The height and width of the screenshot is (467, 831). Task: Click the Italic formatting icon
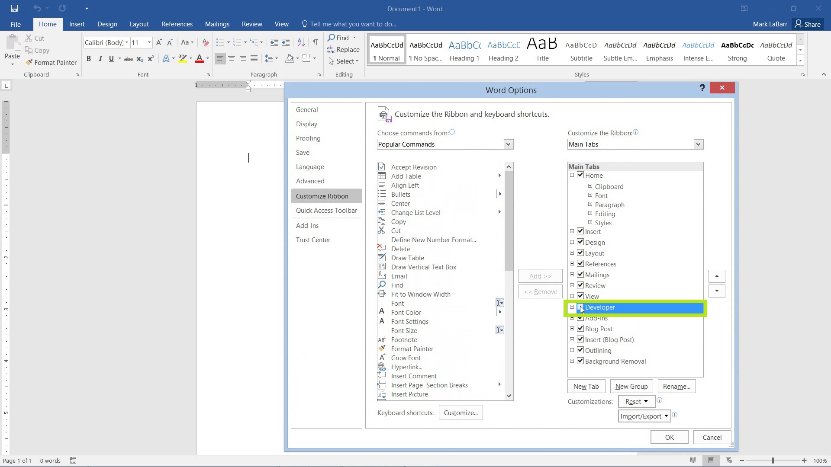[x=100, y=59]
